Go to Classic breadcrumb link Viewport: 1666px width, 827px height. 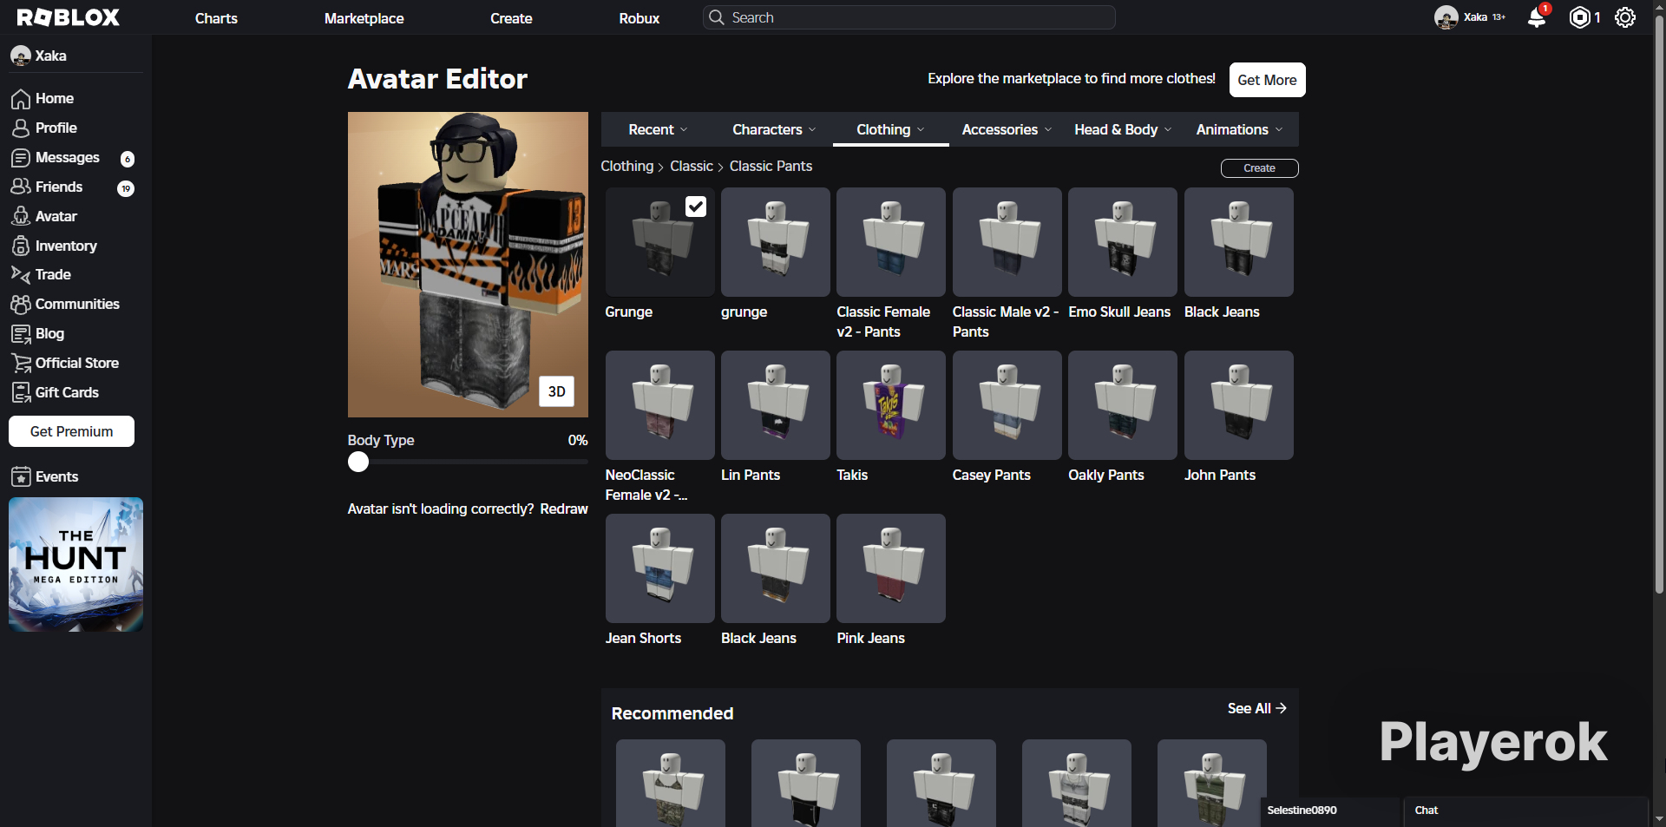click(692, 166)
